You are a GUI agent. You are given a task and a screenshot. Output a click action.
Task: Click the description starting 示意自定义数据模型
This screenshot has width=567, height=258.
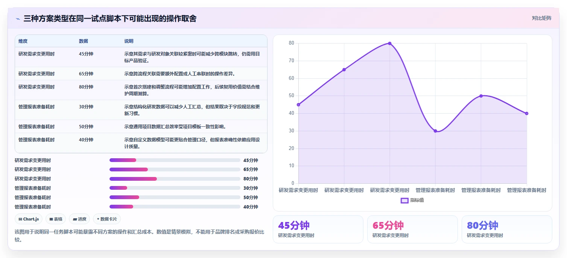[192, 143]
